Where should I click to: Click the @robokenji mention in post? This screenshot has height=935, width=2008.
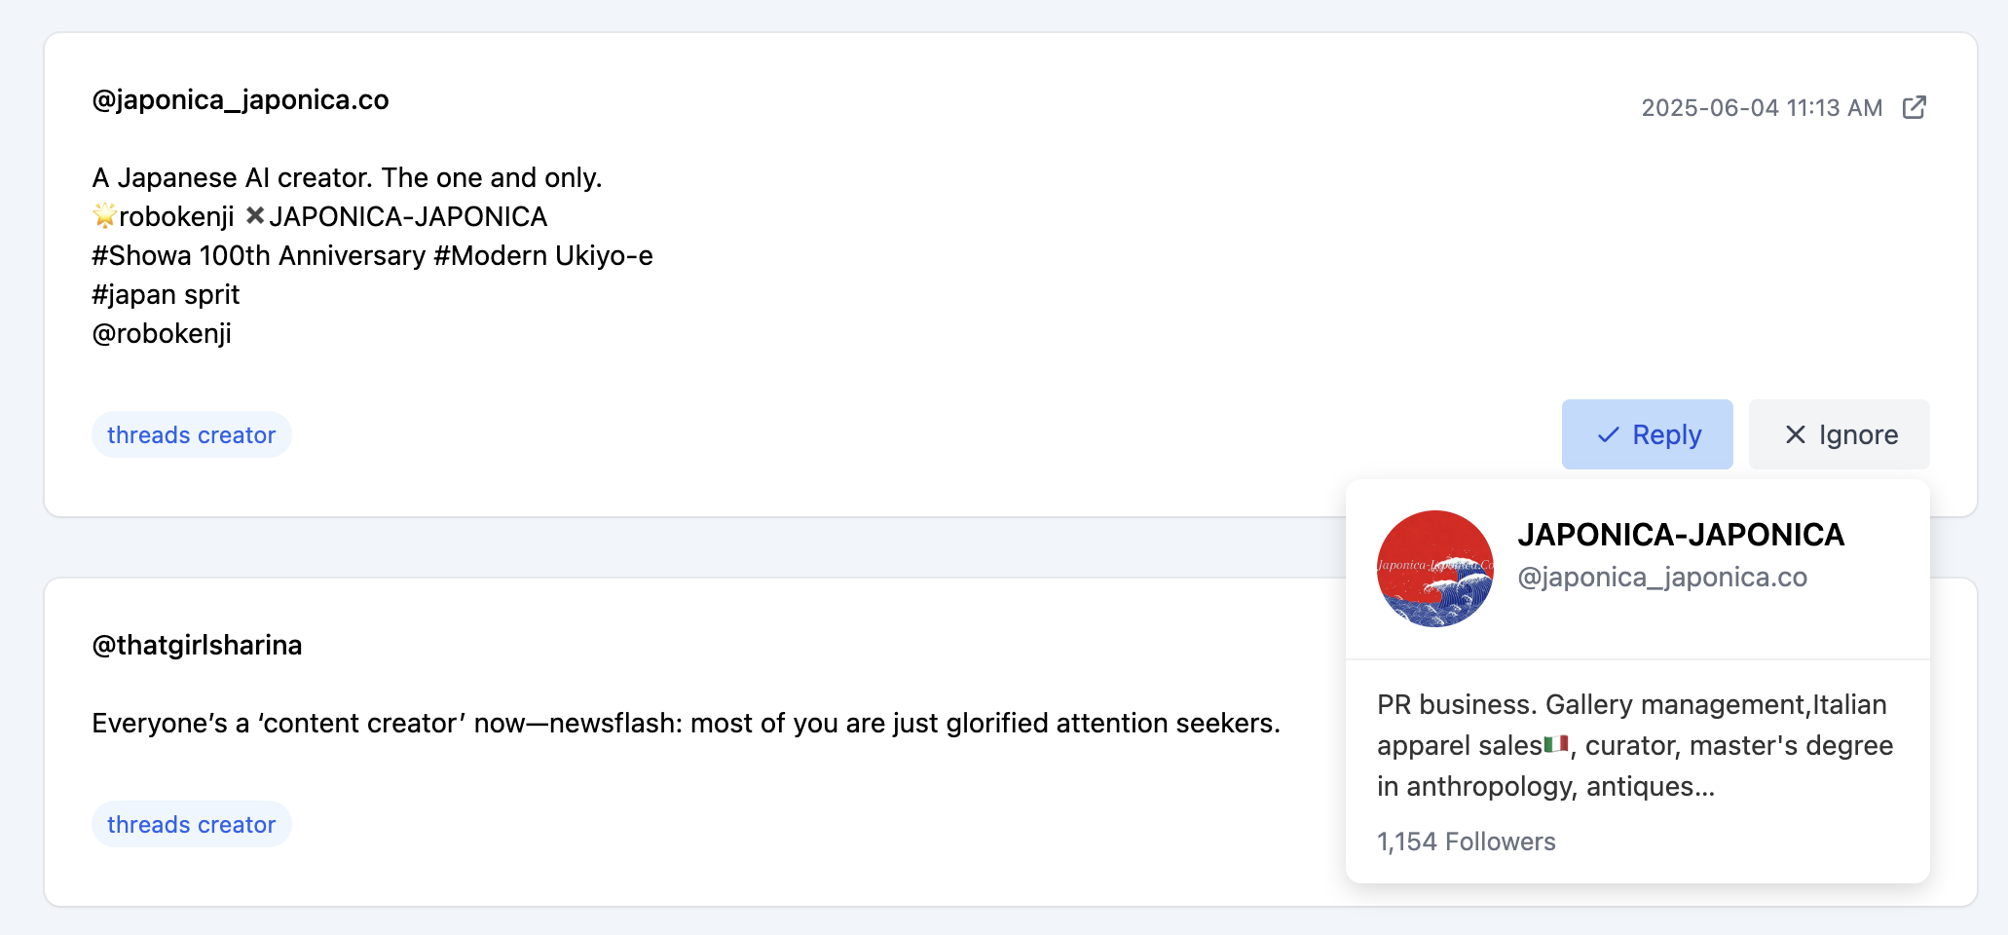pos(162,334)
